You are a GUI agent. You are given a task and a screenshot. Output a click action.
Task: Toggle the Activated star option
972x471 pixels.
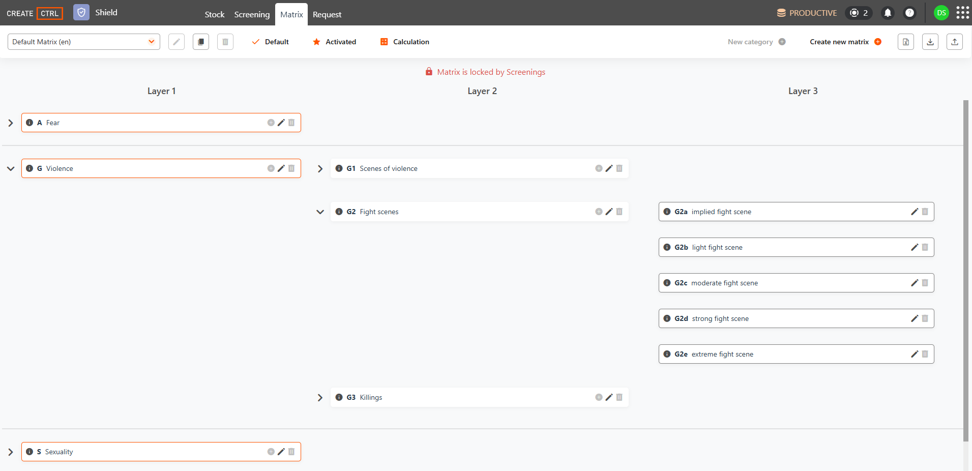pos(334,42)
